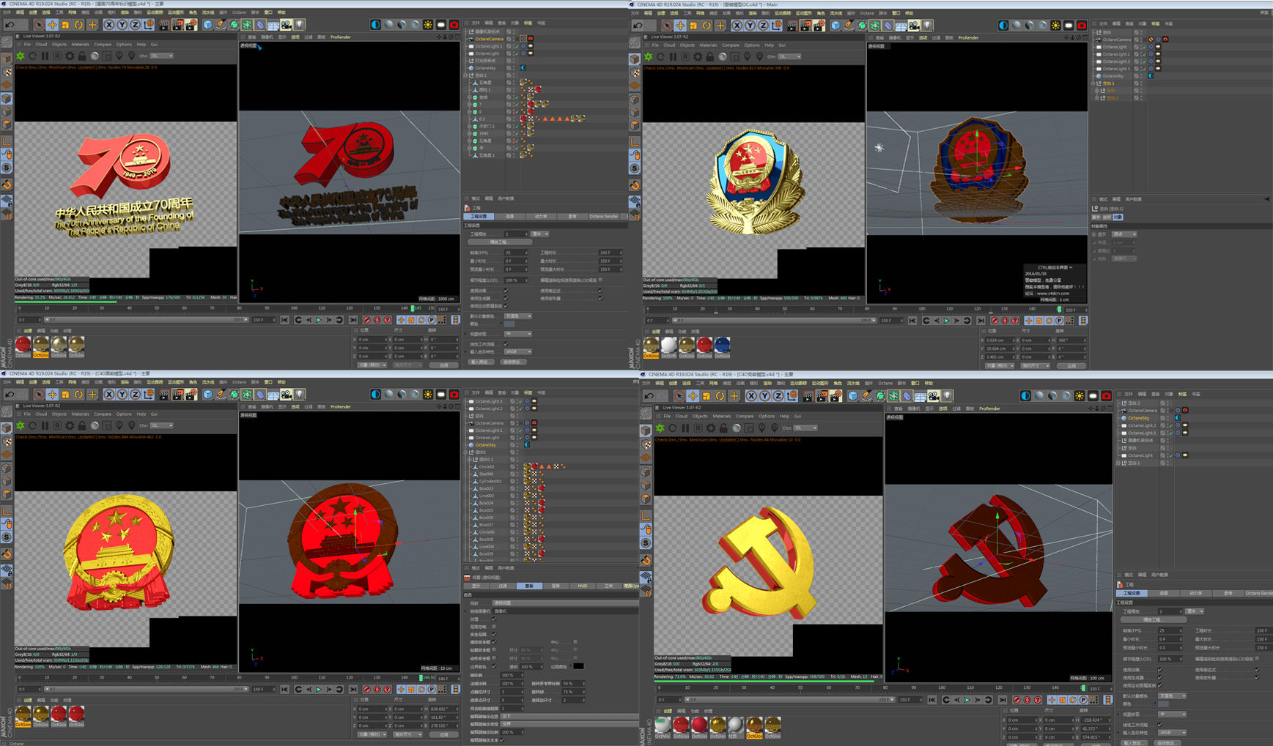Click render clapperboard icon in national emblem window
Image resolution: width=1273 pixels, height=746 pixels.
click(x=163, y=395)
